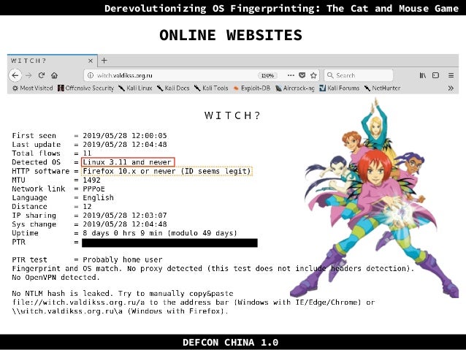
Task: Click the Total flows value 11
Action: tap(87, 153)
